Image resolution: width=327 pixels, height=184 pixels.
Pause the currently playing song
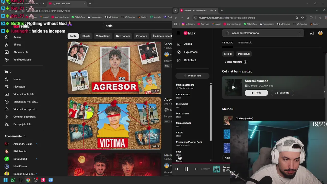186,169
